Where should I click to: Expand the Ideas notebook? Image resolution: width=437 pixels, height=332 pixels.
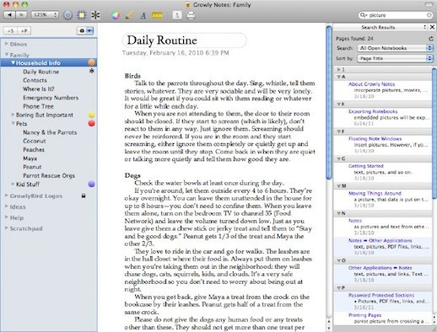7,206
